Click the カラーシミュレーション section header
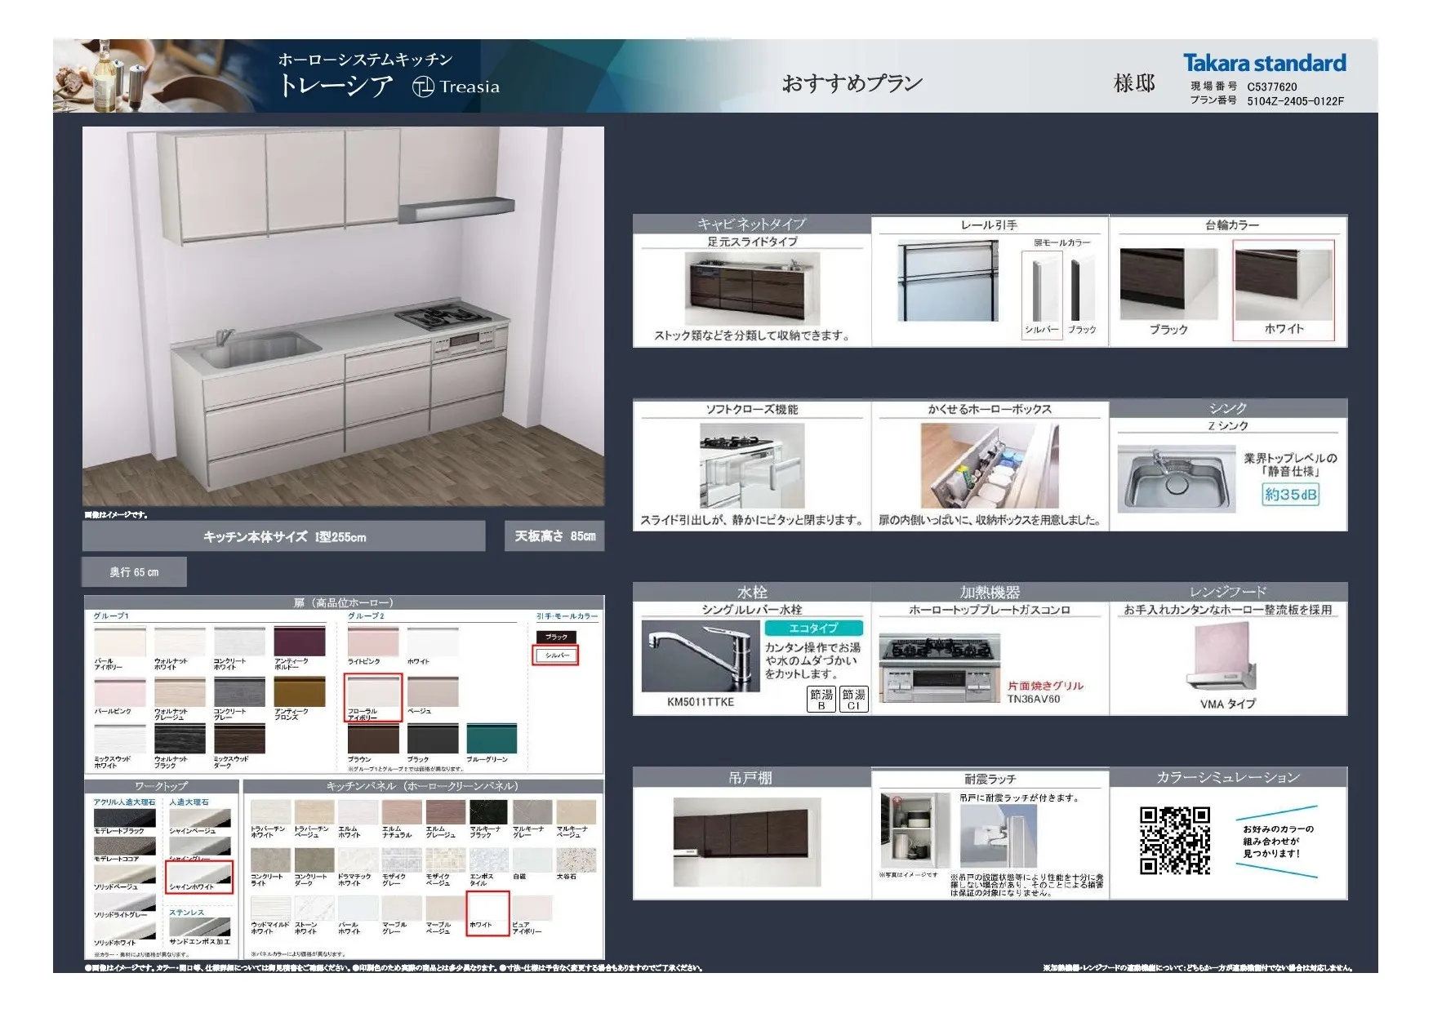This screenshot has width=1433, height=1013. point(1227,777)
